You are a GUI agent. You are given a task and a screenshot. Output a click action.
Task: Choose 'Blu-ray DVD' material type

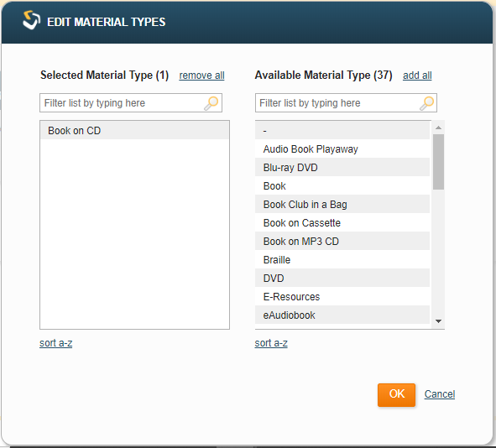point(342,167)
